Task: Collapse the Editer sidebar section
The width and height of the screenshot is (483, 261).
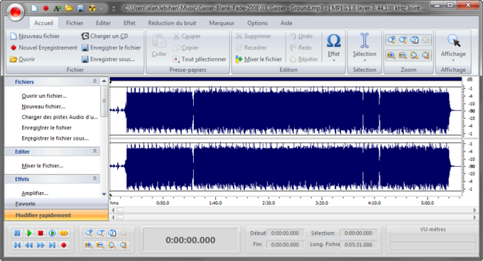Action: point(95,151)
